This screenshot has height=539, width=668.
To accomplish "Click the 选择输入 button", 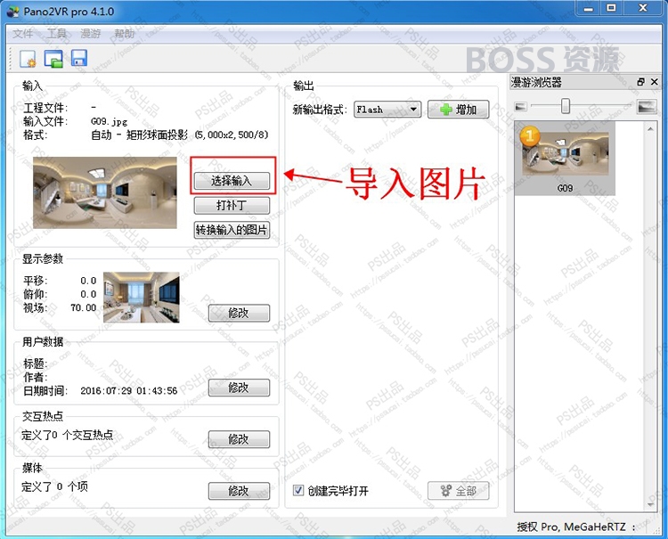I will (x=232, y=181).
